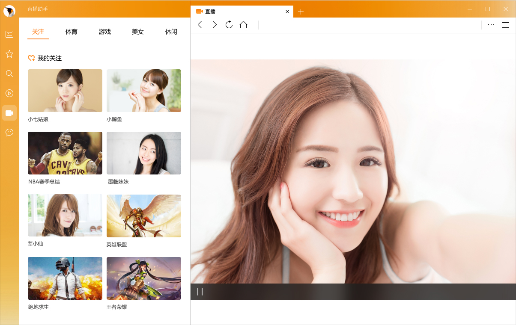The image size is (516, 325).
Task: Click the search magnifier sidebar icon
Action: pyautogui.click(x=9, y=74)
